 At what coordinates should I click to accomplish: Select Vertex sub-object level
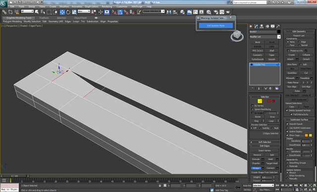[x=255, y=101]
